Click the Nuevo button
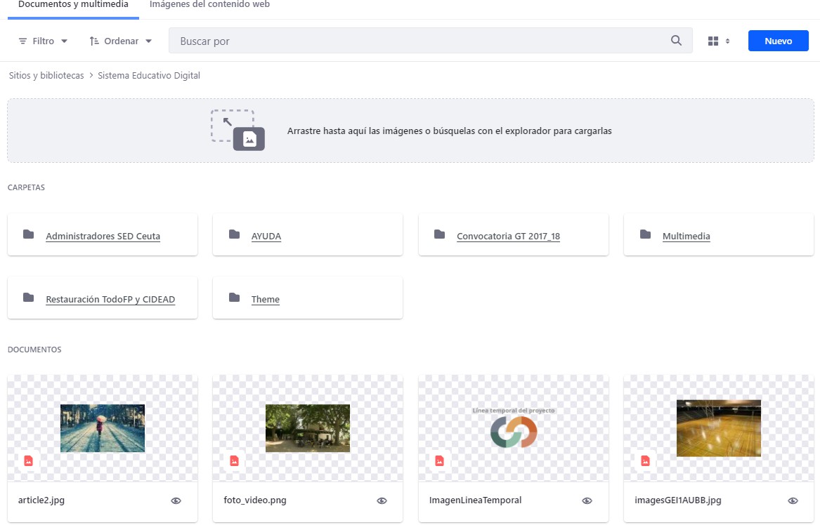The width and height of the screenshot is (820, 525). 778,41
